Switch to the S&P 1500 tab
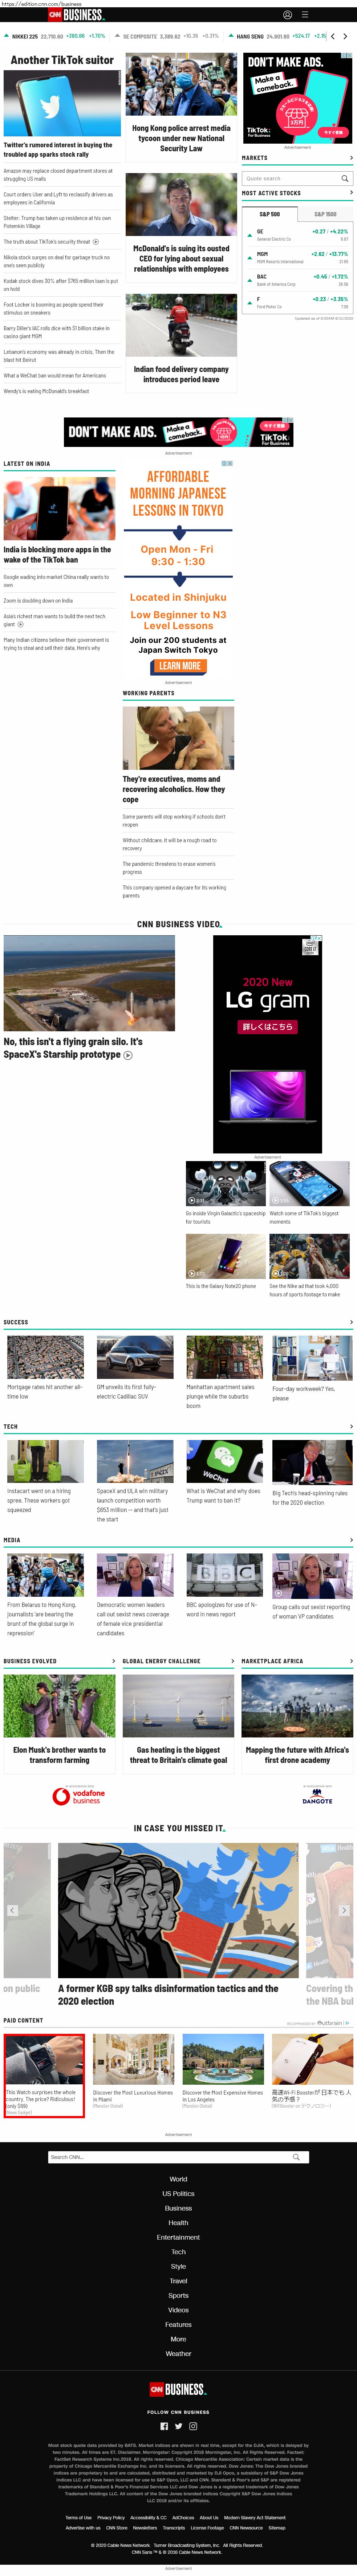The width and height of the screenshot is (357, 2576). point(325,214)
